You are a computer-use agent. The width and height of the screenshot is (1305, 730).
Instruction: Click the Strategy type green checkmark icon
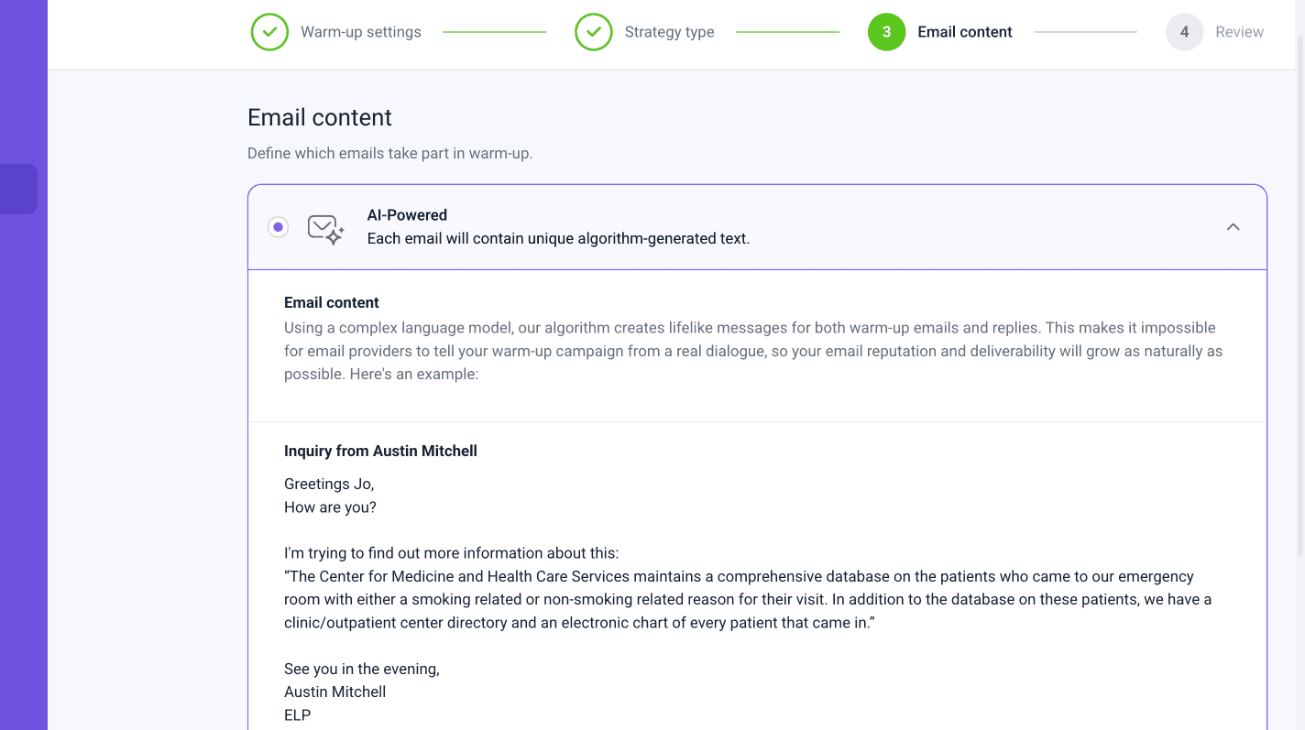point(594,32)
